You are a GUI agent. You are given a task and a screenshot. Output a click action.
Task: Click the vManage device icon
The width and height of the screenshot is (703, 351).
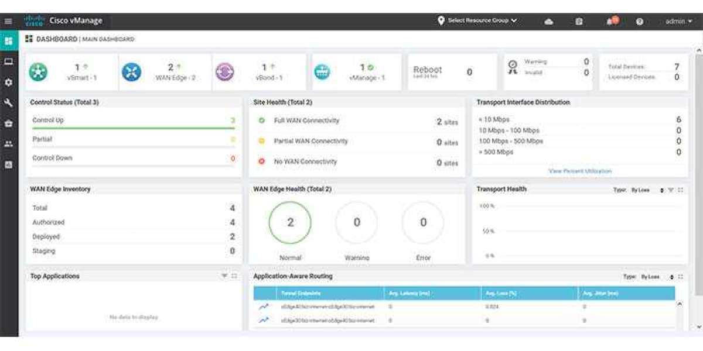coord(322,72)
